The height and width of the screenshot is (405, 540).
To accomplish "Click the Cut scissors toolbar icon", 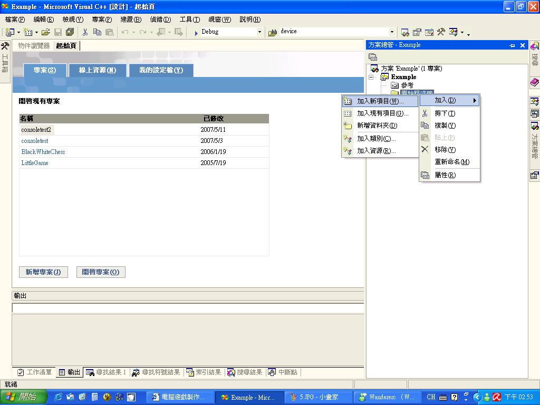I will coord(85,32).
